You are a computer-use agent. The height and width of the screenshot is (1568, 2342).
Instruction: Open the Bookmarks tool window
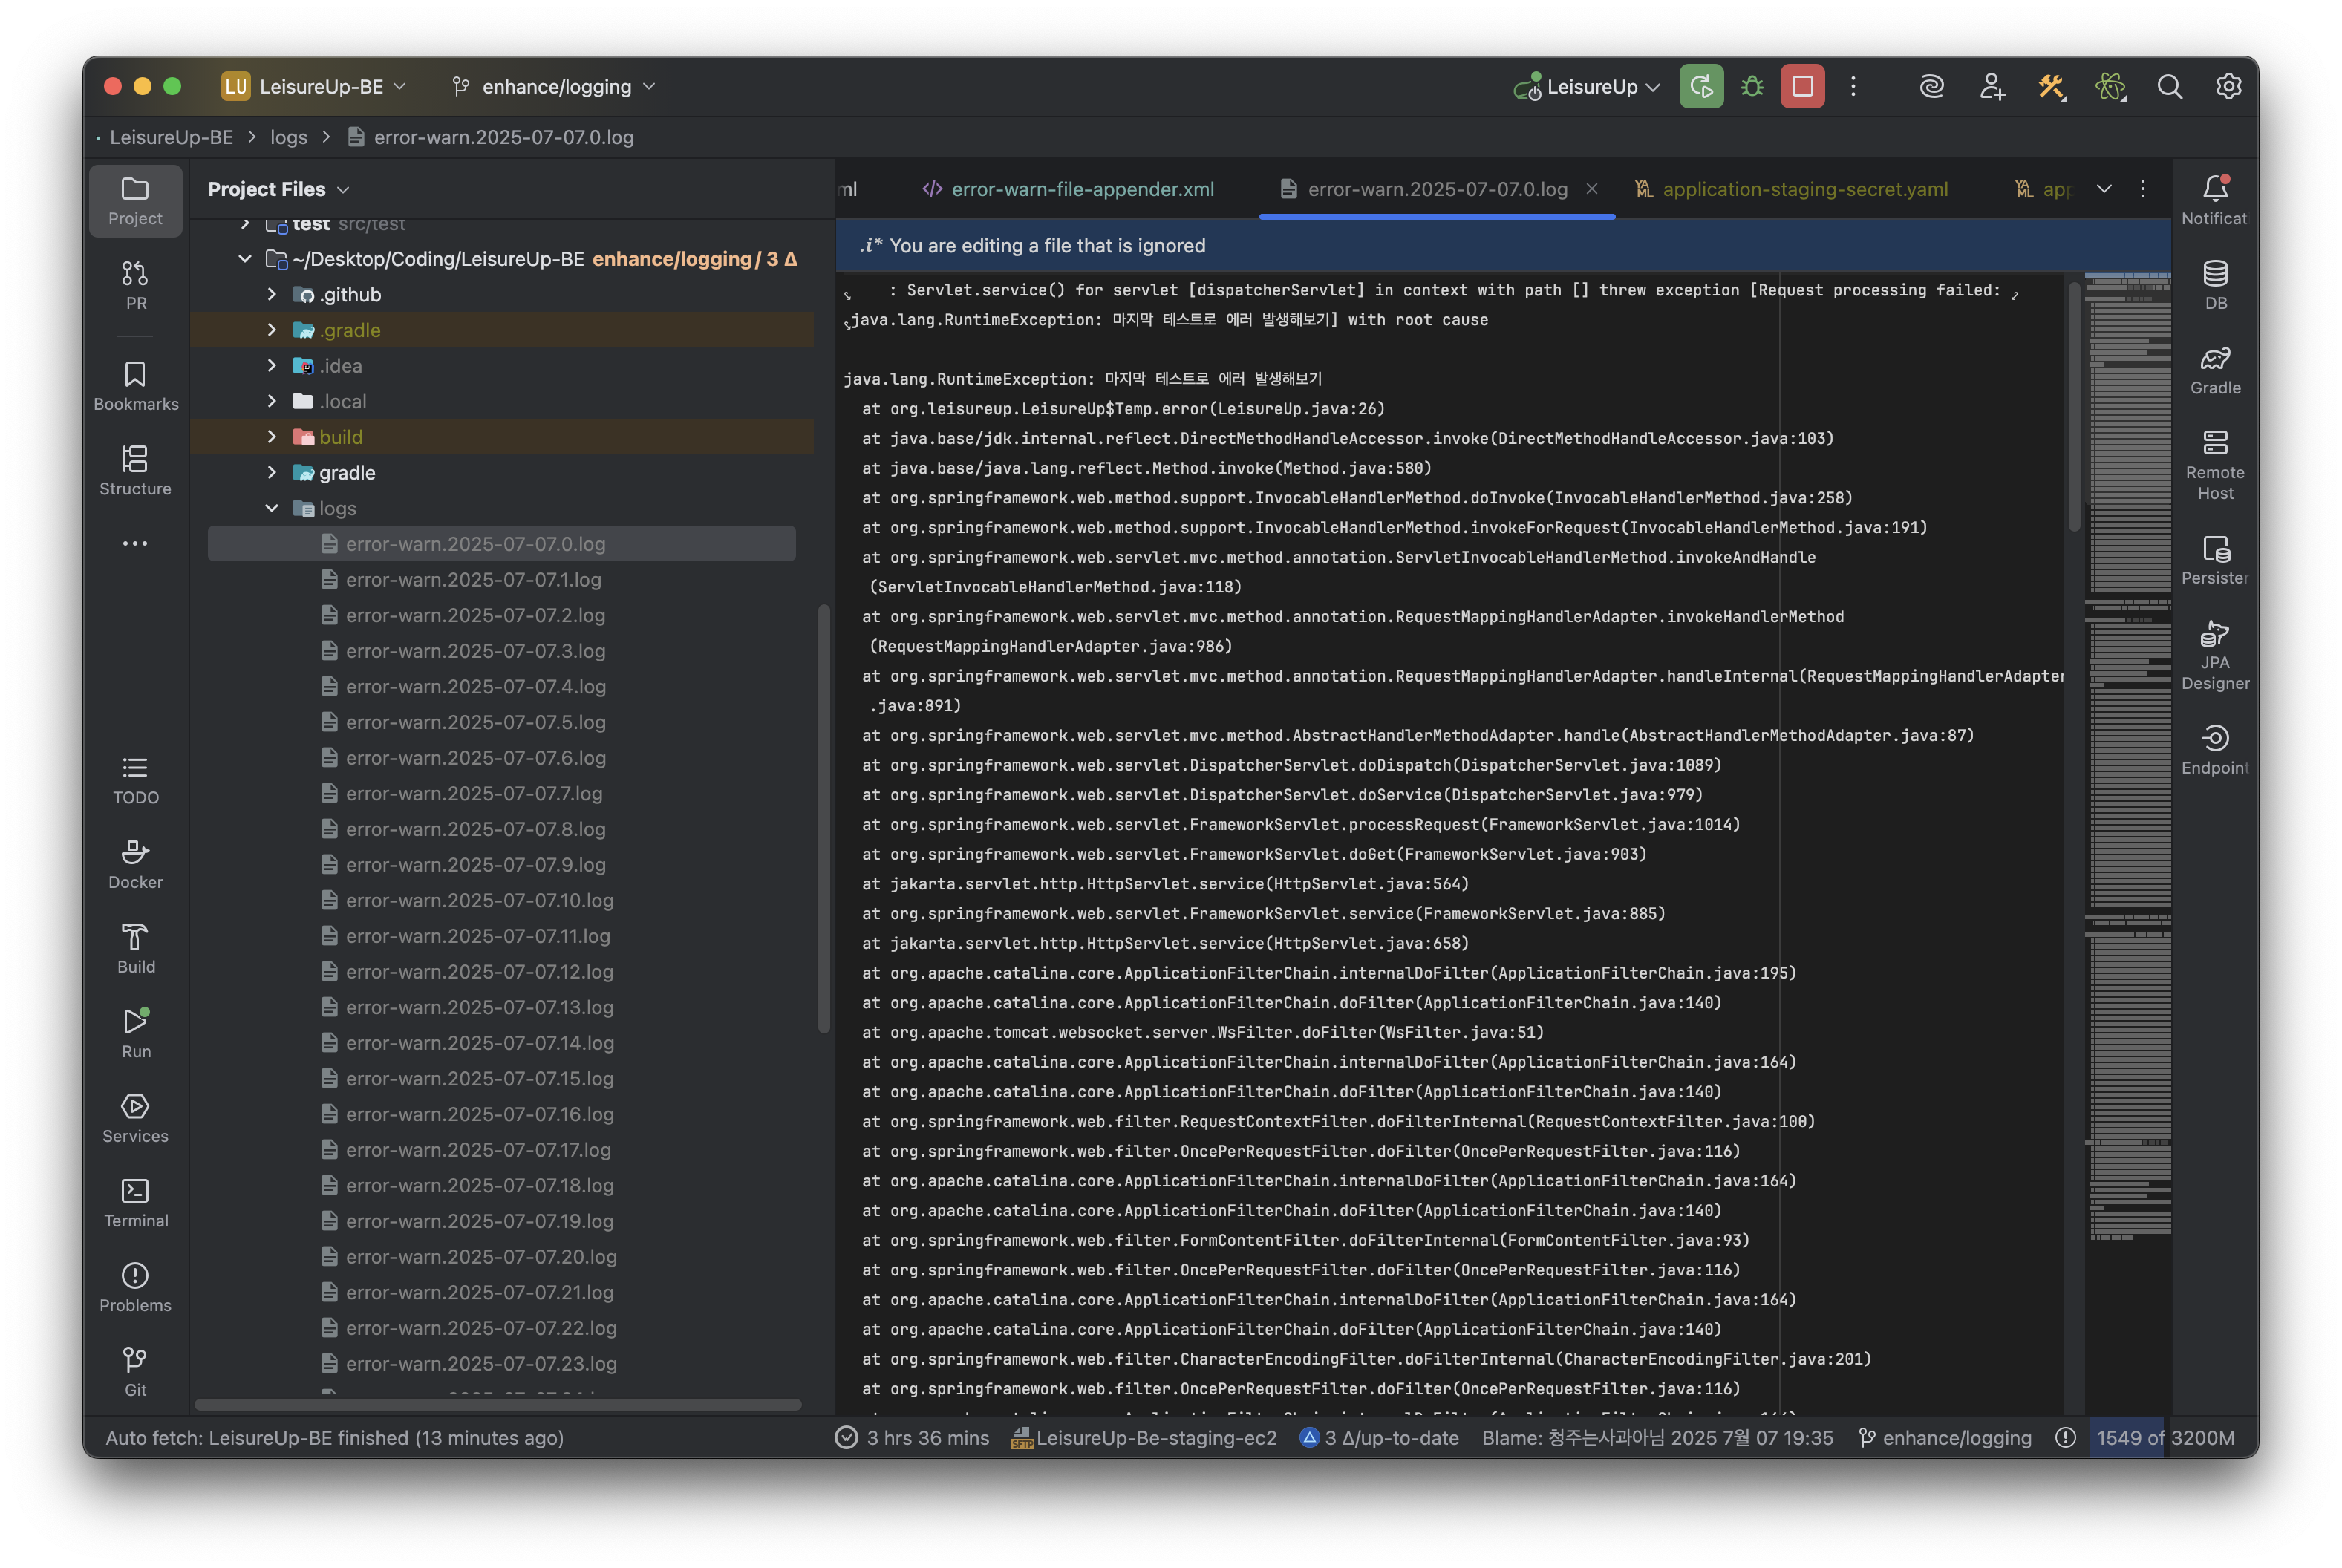click(x=135, y=386)
